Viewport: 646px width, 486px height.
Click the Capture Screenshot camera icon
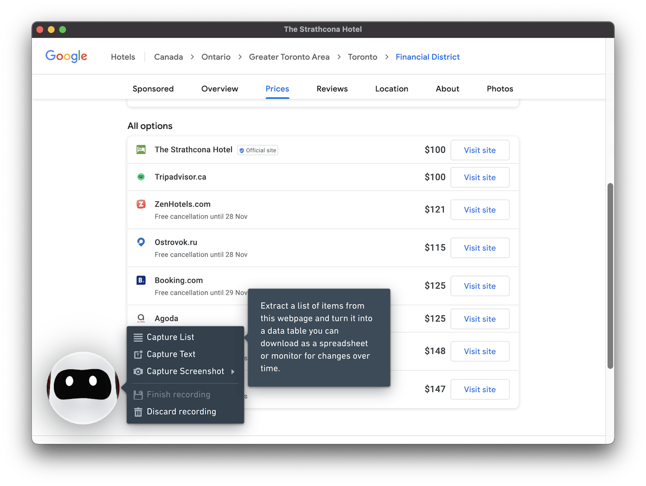tap(138, 371)
